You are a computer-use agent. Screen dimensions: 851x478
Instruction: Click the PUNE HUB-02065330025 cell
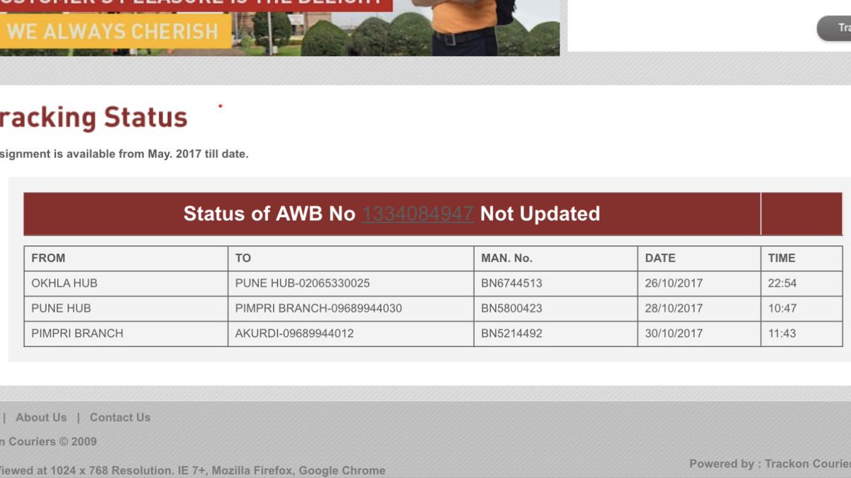tap(351, 283)
